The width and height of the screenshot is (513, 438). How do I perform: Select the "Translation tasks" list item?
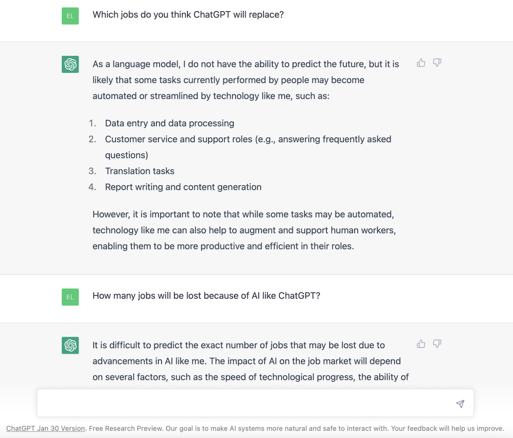139,171
